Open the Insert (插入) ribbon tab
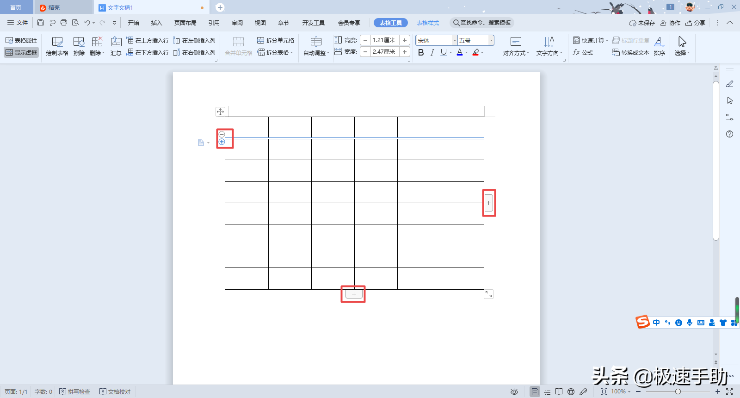The width and height of the screenshot is (740, 398). point(156,23)
